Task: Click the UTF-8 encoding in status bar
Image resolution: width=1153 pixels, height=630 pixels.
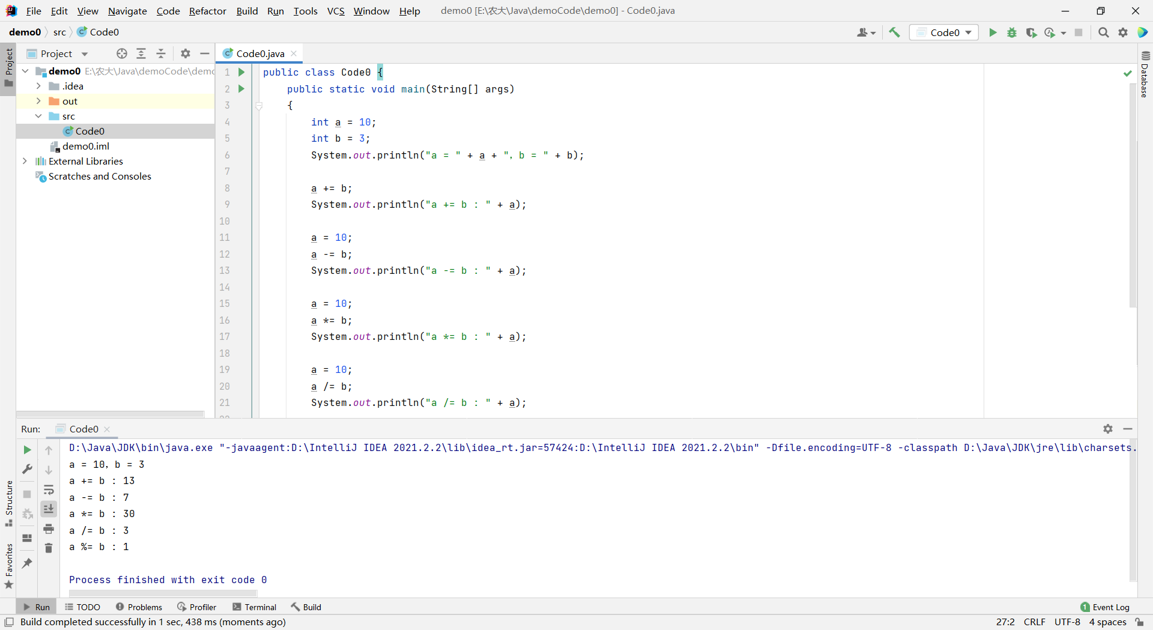Action: click(1067, 622)
